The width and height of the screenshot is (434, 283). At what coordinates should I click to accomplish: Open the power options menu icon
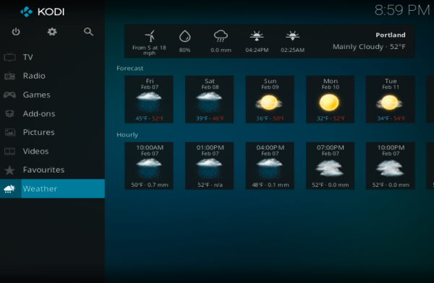16,32
